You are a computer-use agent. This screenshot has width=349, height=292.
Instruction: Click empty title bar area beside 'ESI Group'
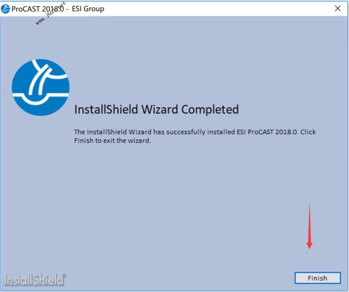[x=218, y=8]
